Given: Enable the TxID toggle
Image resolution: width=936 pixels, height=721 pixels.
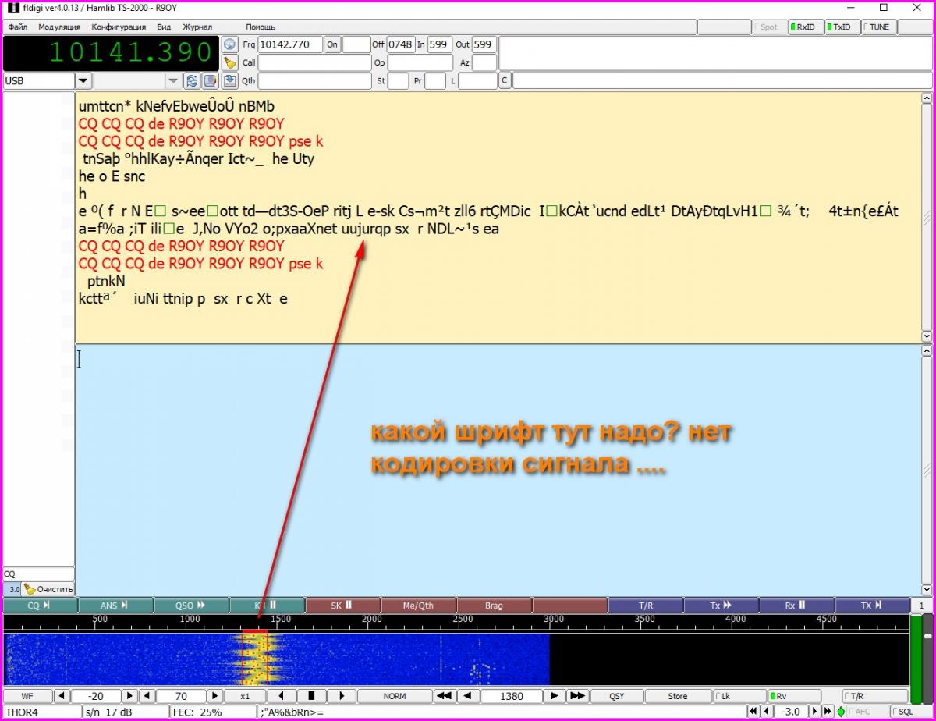Looking at the screenshot, I should click(839, 27).
